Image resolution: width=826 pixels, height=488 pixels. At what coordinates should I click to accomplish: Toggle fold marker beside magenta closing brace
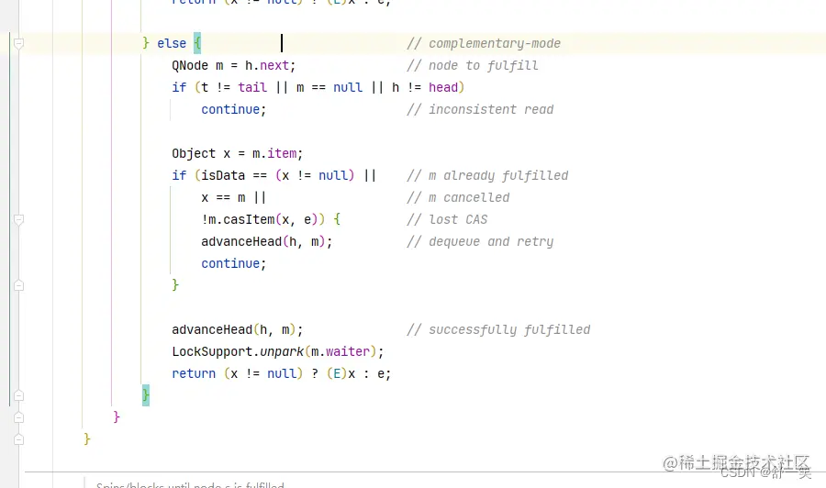18,417
